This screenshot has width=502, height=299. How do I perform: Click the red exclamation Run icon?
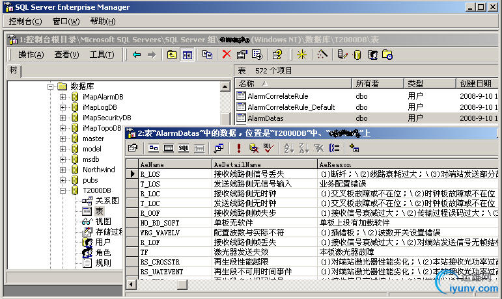pyautogui.click(x=238, y=148)
